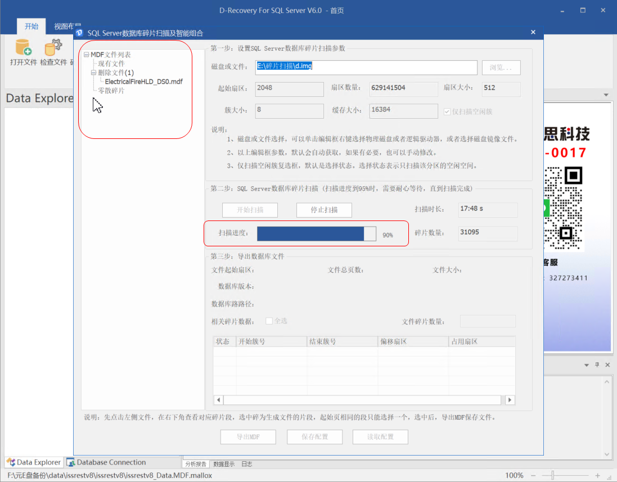Click the 状态 column header

tap(224, 341)
